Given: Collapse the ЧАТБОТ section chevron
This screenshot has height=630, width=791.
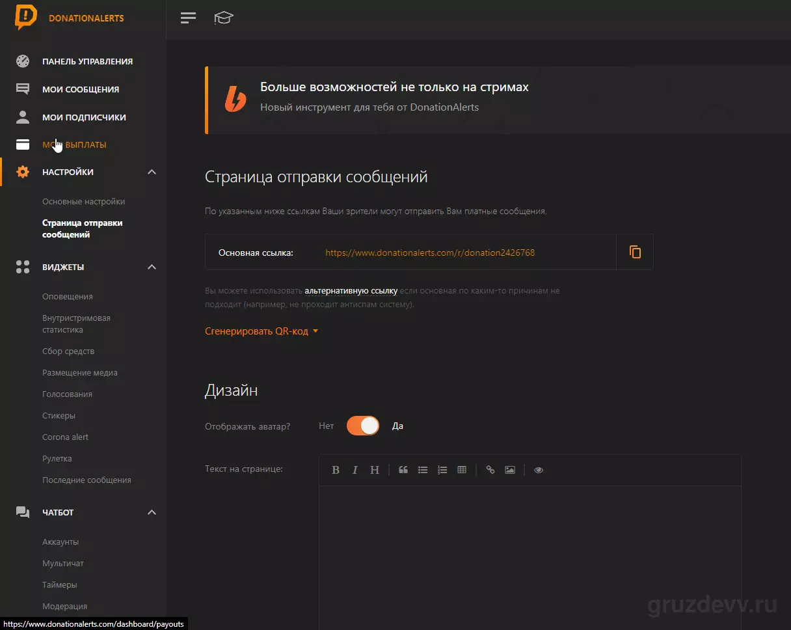Looking at the screenshot, I should tap(152, 512).
